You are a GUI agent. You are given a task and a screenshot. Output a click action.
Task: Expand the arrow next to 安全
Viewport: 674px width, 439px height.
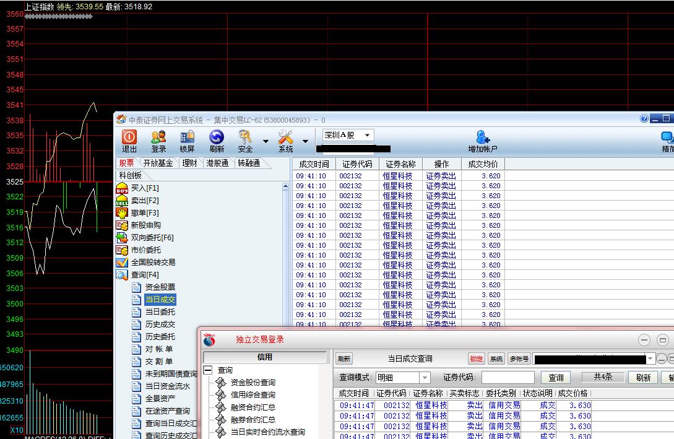[x=266, y=141]
